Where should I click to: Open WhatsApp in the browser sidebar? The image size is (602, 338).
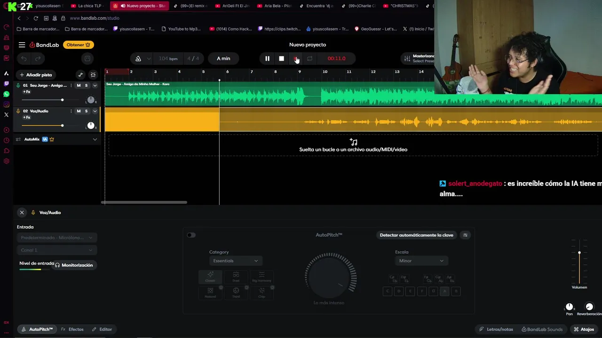click(6, 94)
